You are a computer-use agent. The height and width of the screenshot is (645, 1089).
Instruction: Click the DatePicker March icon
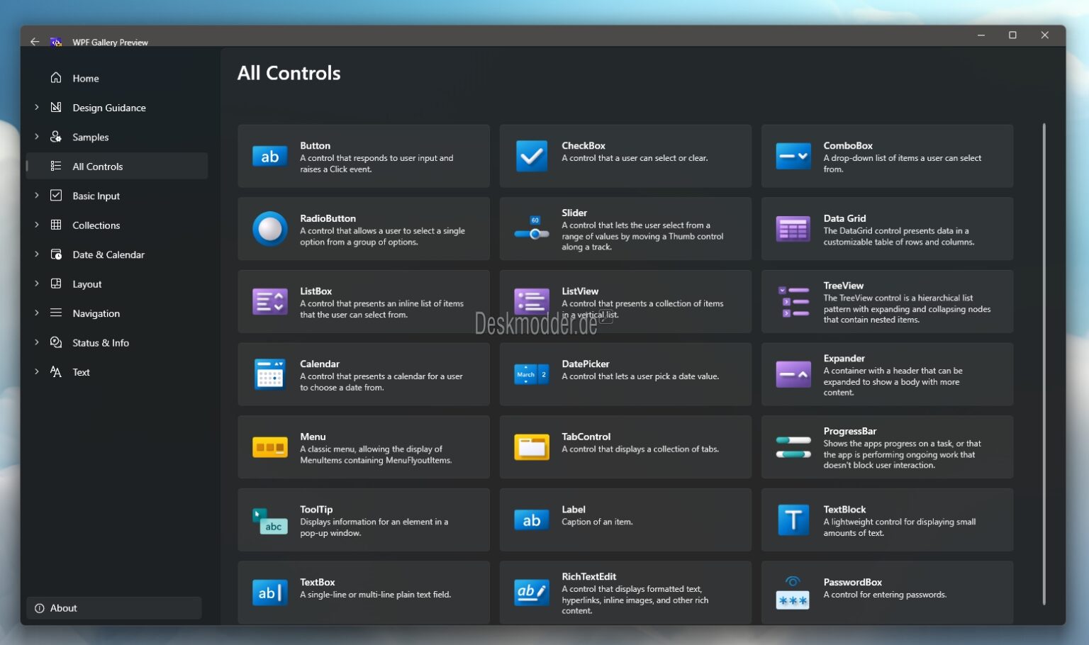(531, 374)
